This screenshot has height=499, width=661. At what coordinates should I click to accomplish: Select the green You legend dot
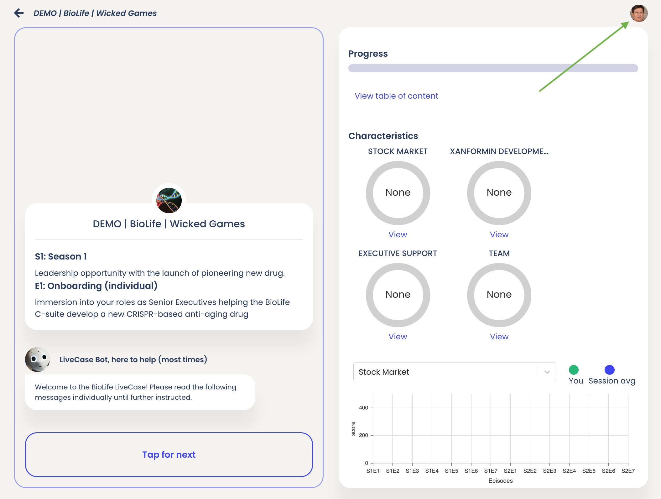574,370
